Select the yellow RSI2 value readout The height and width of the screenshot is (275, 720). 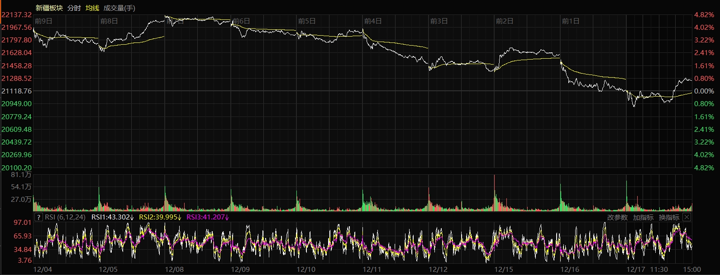(x=160, y=217)
